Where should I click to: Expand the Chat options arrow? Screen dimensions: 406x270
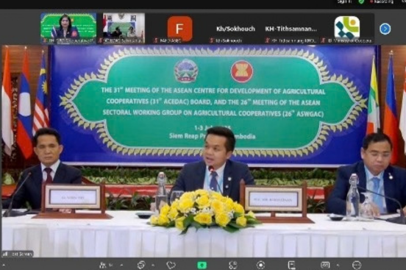click(153, 265)
